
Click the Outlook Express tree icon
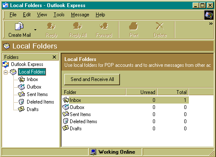click(6, 64)
